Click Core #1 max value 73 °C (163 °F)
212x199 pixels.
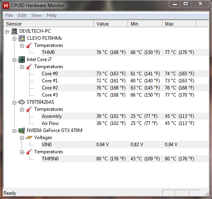(179, 81)
